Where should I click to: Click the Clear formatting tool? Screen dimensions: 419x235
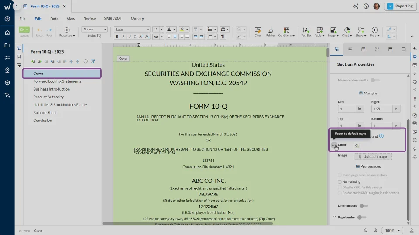[258, 32]
